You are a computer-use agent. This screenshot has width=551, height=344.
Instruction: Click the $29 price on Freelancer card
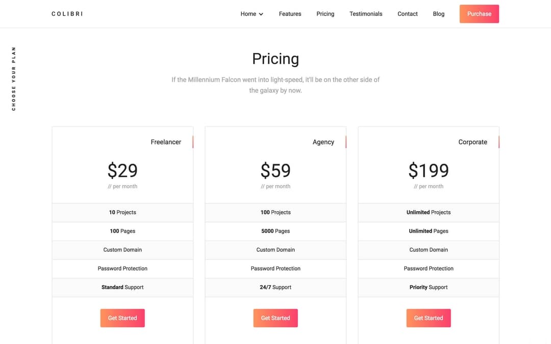[122, 170]
